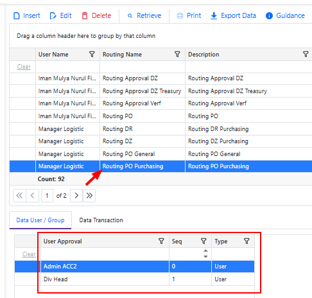Click the Print button
The height and width of the screenshot is (298, 312).
(x=189, y=15)
